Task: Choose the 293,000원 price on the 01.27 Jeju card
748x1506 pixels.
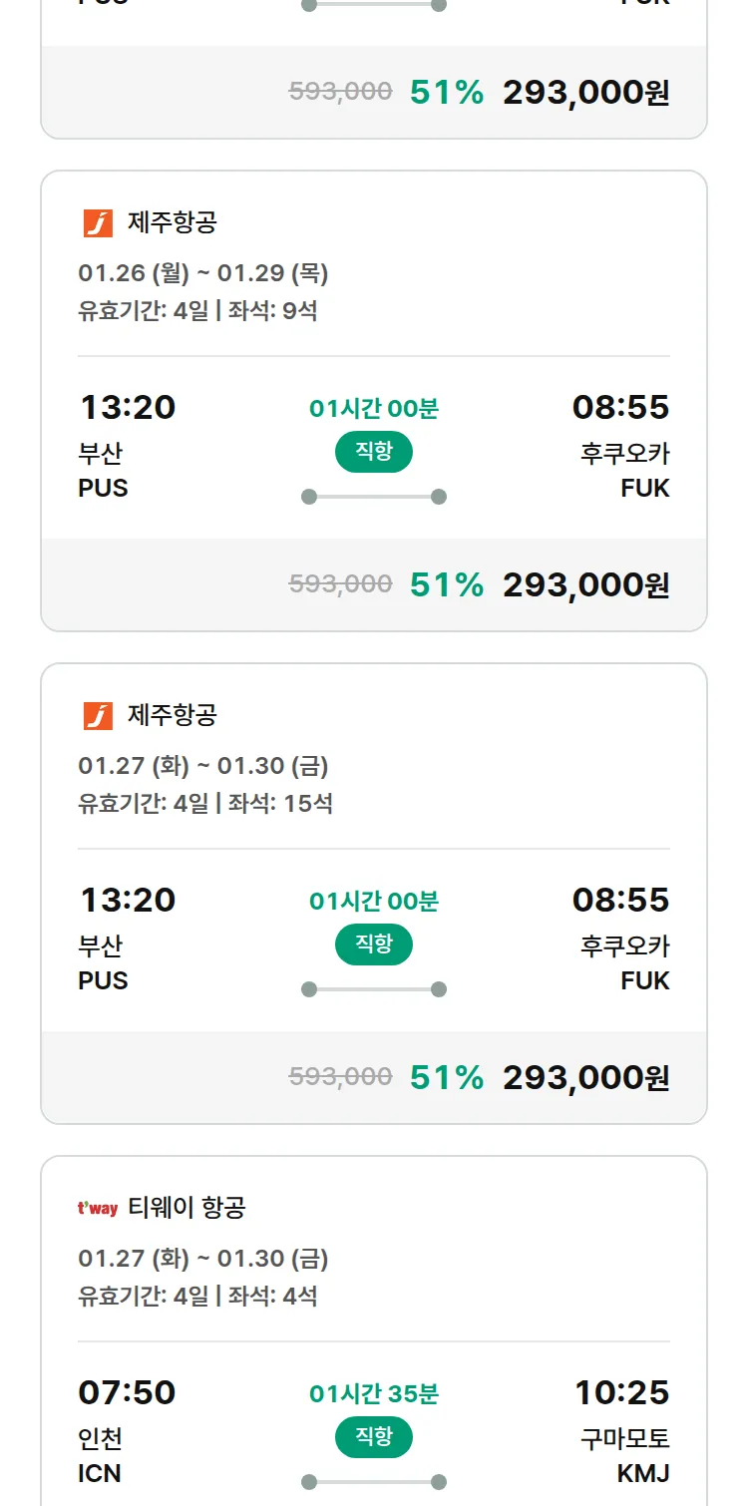Action: 585,1078
